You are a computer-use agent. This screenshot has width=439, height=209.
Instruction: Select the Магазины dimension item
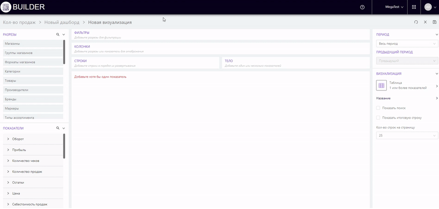tap(32, 44)
